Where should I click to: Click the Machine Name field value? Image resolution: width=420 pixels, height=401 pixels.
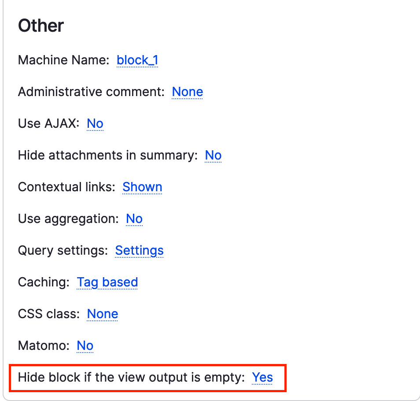coord(137,60)
